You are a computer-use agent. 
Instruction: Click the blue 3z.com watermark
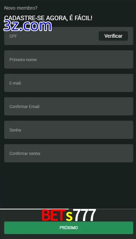coord(27,26)
